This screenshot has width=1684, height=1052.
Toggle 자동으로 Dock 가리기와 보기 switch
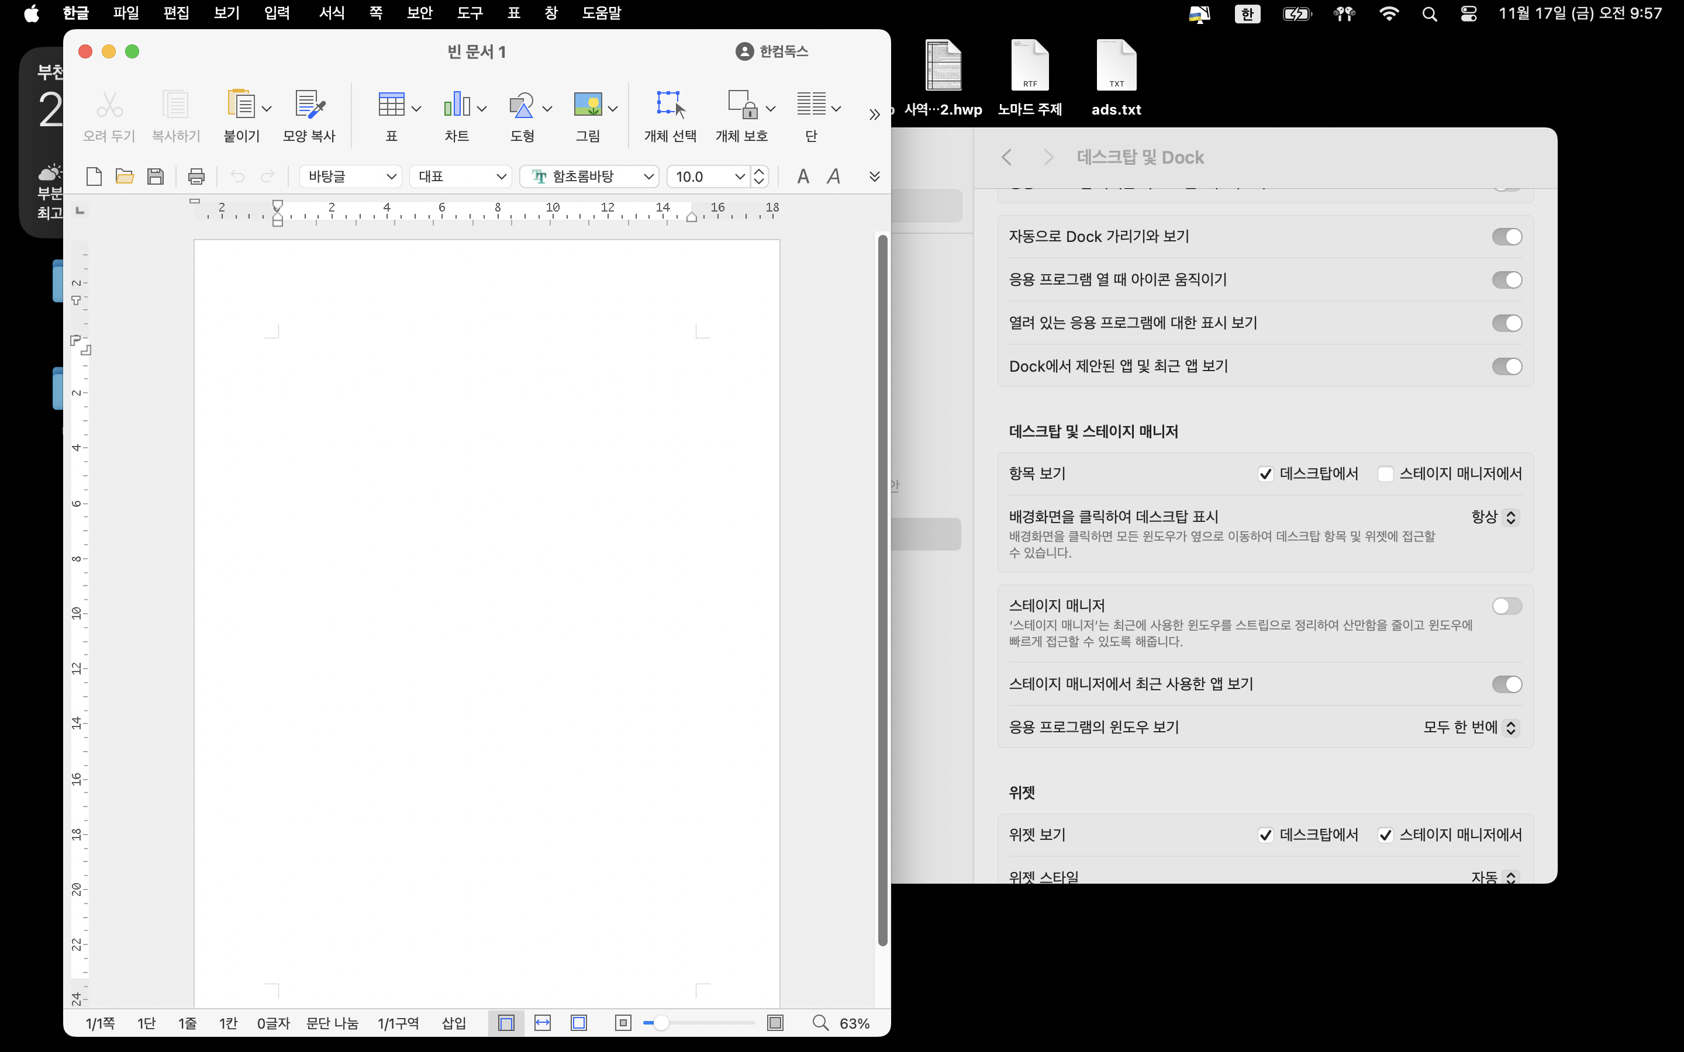1507,237
